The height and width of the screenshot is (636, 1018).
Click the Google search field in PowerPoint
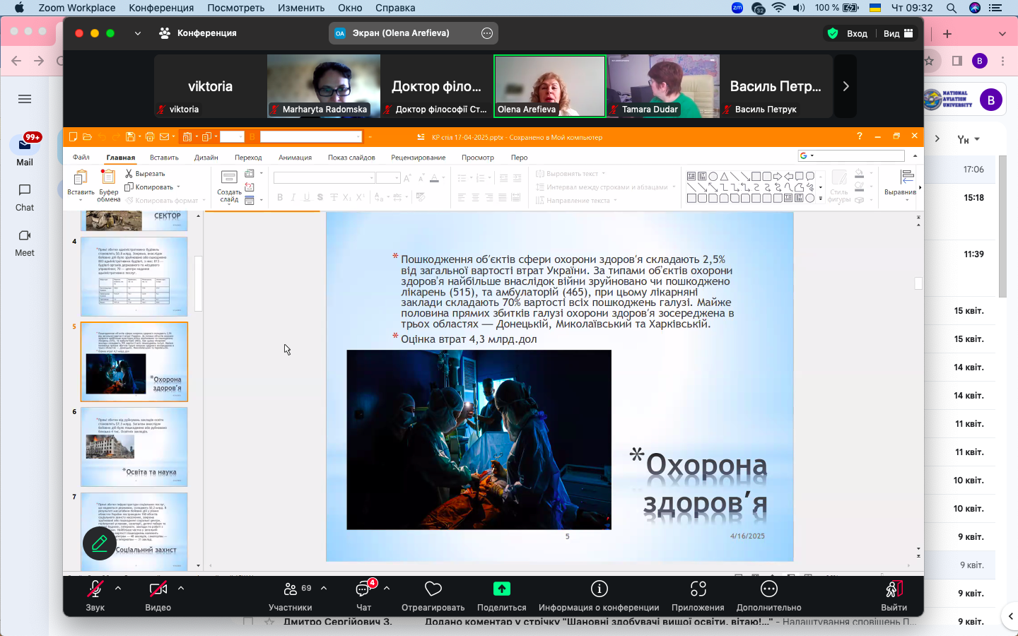(x=852, y=155)
